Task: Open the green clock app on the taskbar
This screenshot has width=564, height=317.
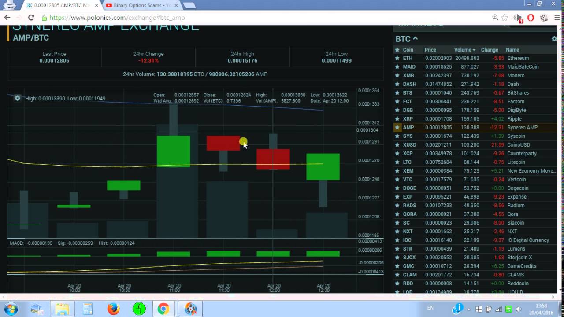Action: [x=139, y=309]
